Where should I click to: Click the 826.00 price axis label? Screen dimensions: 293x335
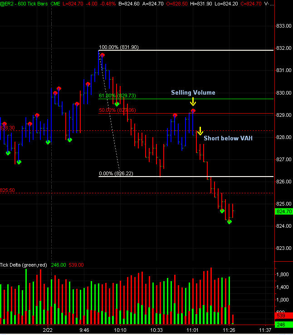[x=284, y=182]
